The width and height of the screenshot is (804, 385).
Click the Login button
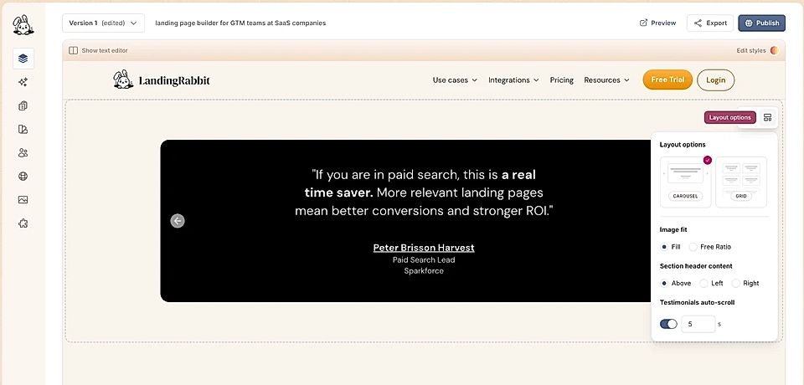pos(715,80)
